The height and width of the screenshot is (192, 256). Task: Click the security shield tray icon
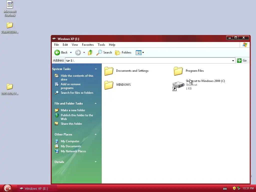click(x=234, y=188)
